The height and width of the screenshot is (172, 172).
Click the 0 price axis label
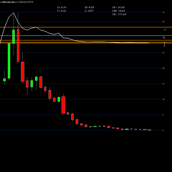click(163, 130)
